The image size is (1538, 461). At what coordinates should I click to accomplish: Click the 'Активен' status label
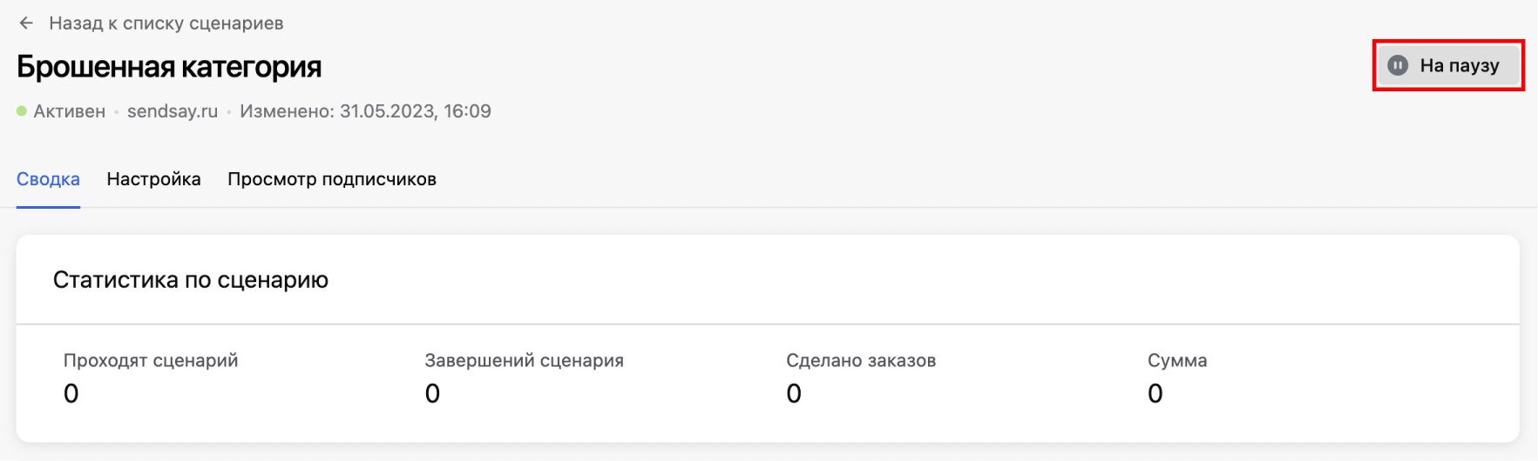pyautogui.click(x=69, y=111)
